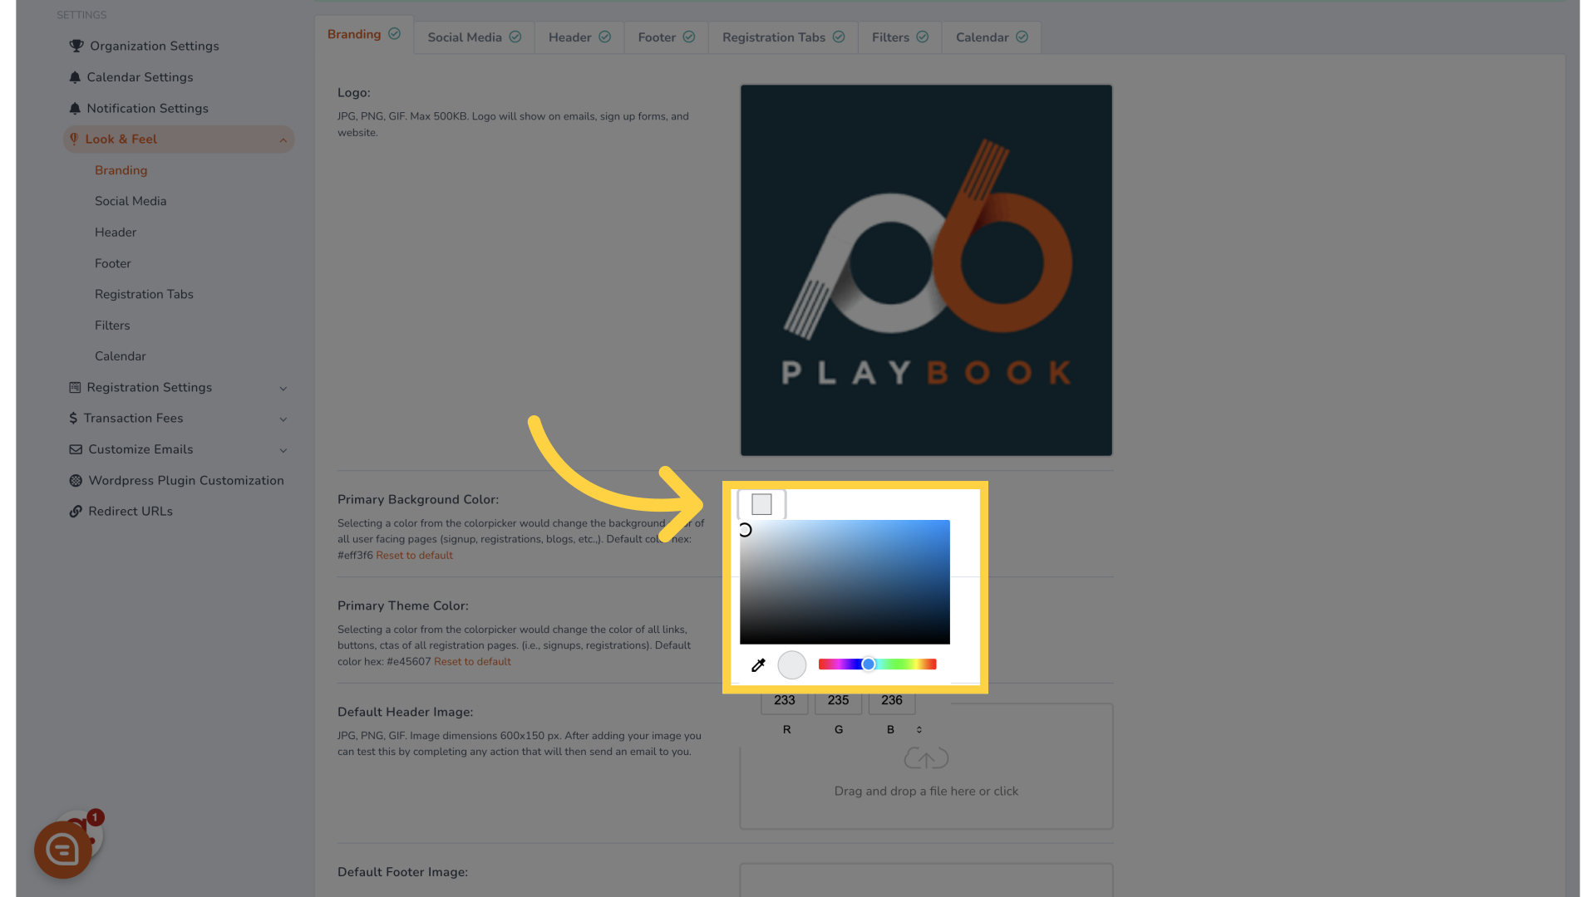Open Calendar Settings
Image resolution: width=1596 pixels, height=897 pixels.
tap(140, 77)
